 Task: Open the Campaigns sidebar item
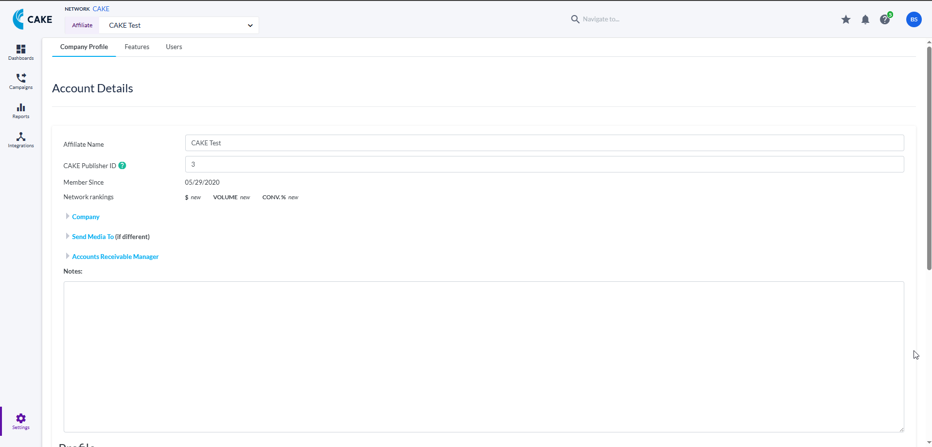[21, 82]
